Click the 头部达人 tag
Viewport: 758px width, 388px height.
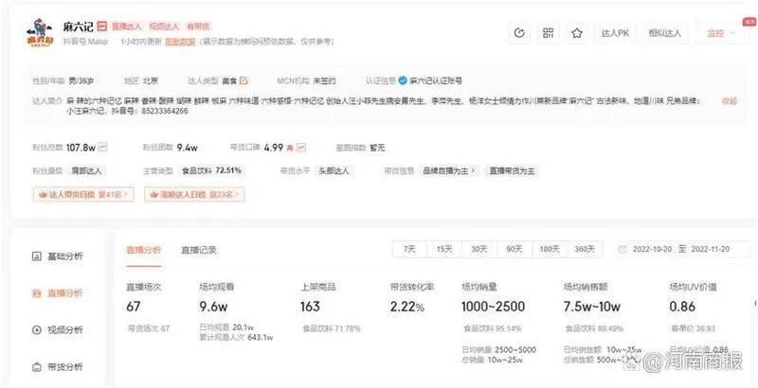(x=334, y=171)
